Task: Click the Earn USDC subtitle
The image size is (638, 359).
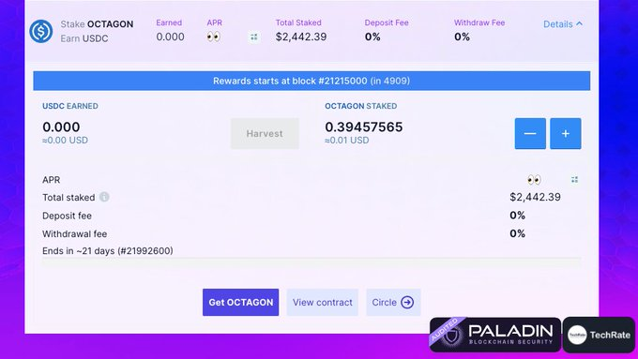Action: click(x=84, y=38)
